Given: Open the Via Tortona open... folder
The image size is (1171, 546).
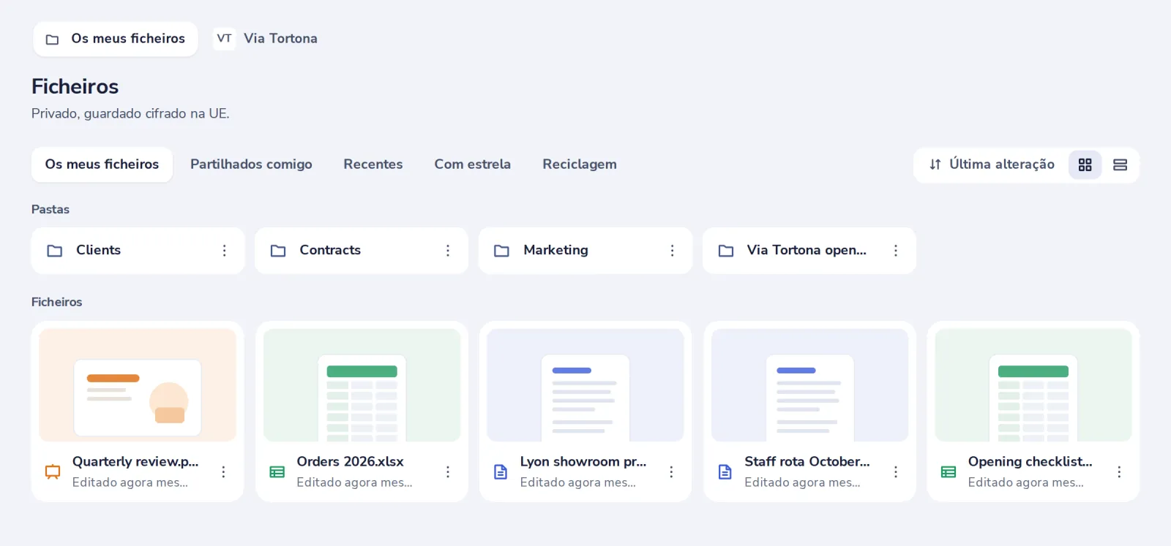Looking at the screenshot, I should [809, 251].
